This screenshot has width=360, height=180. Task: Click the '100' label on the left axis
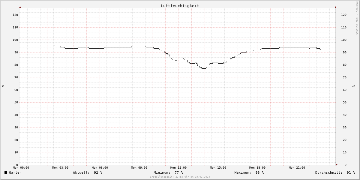click(x=15, y=40)
